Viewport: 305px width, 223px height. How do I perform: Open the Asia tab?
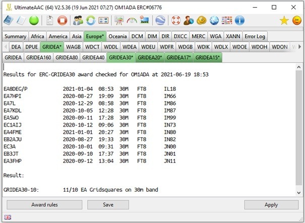(x=77, y=36)
